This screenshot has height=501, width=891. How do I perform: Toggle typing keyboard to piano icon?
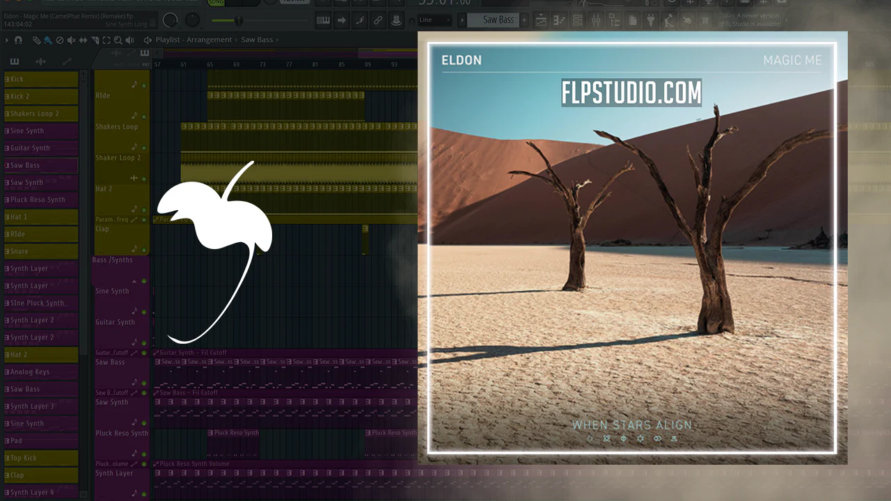coord(323,20)
